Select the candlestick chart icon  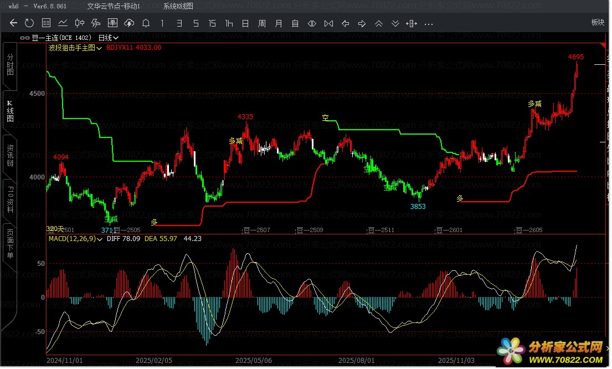(x=80, y=23)
